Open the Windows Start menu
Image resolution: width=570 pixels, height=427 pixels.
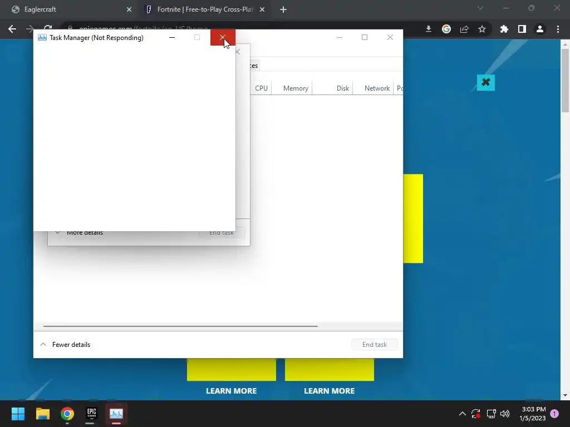tap(18, 414)
